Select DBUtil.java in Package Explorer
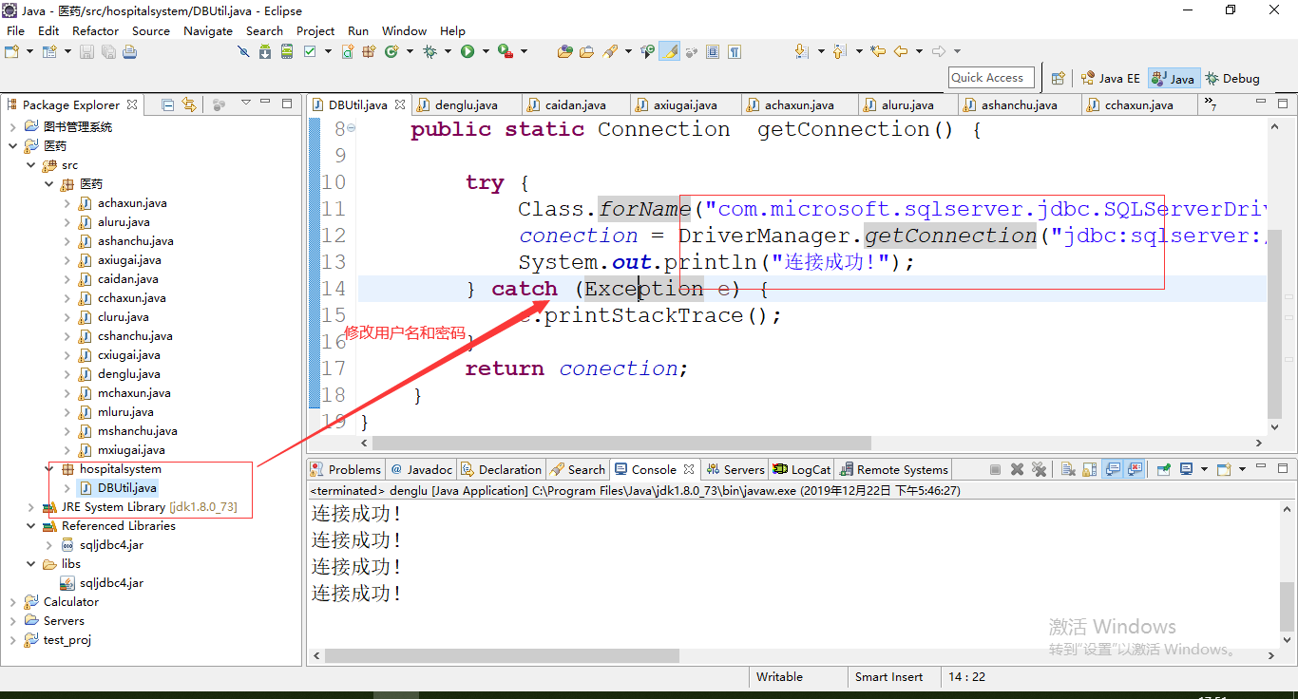Image resolution: width=1298 pixels, height=699 pixels. click(126, 488)
